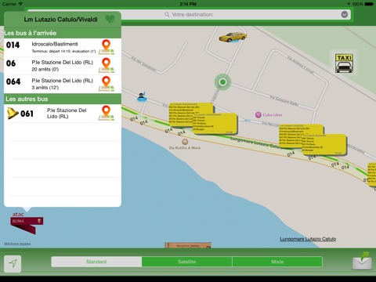Tap the Lungomare Lutazio Catulo link
This screenshot has width=376, height=282.
pos(308,239)
